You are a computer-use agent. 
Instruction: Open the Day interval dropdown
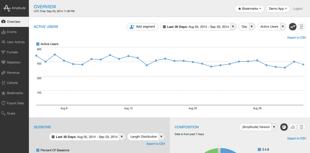click(x=247, y=27)
